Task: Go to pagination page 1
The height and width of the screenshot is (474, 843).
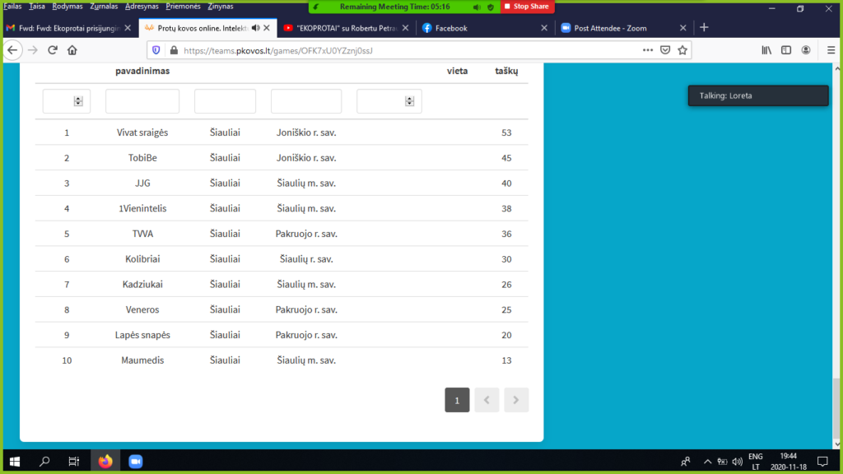Action: click(457, 400)
